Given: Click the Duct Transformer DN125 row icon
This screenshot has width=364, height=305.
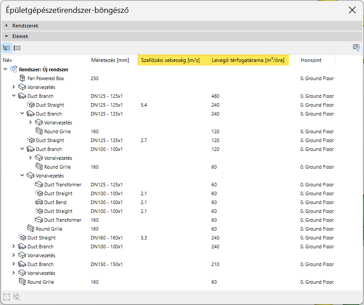Looking at the screenshot, I should [39, 185].
